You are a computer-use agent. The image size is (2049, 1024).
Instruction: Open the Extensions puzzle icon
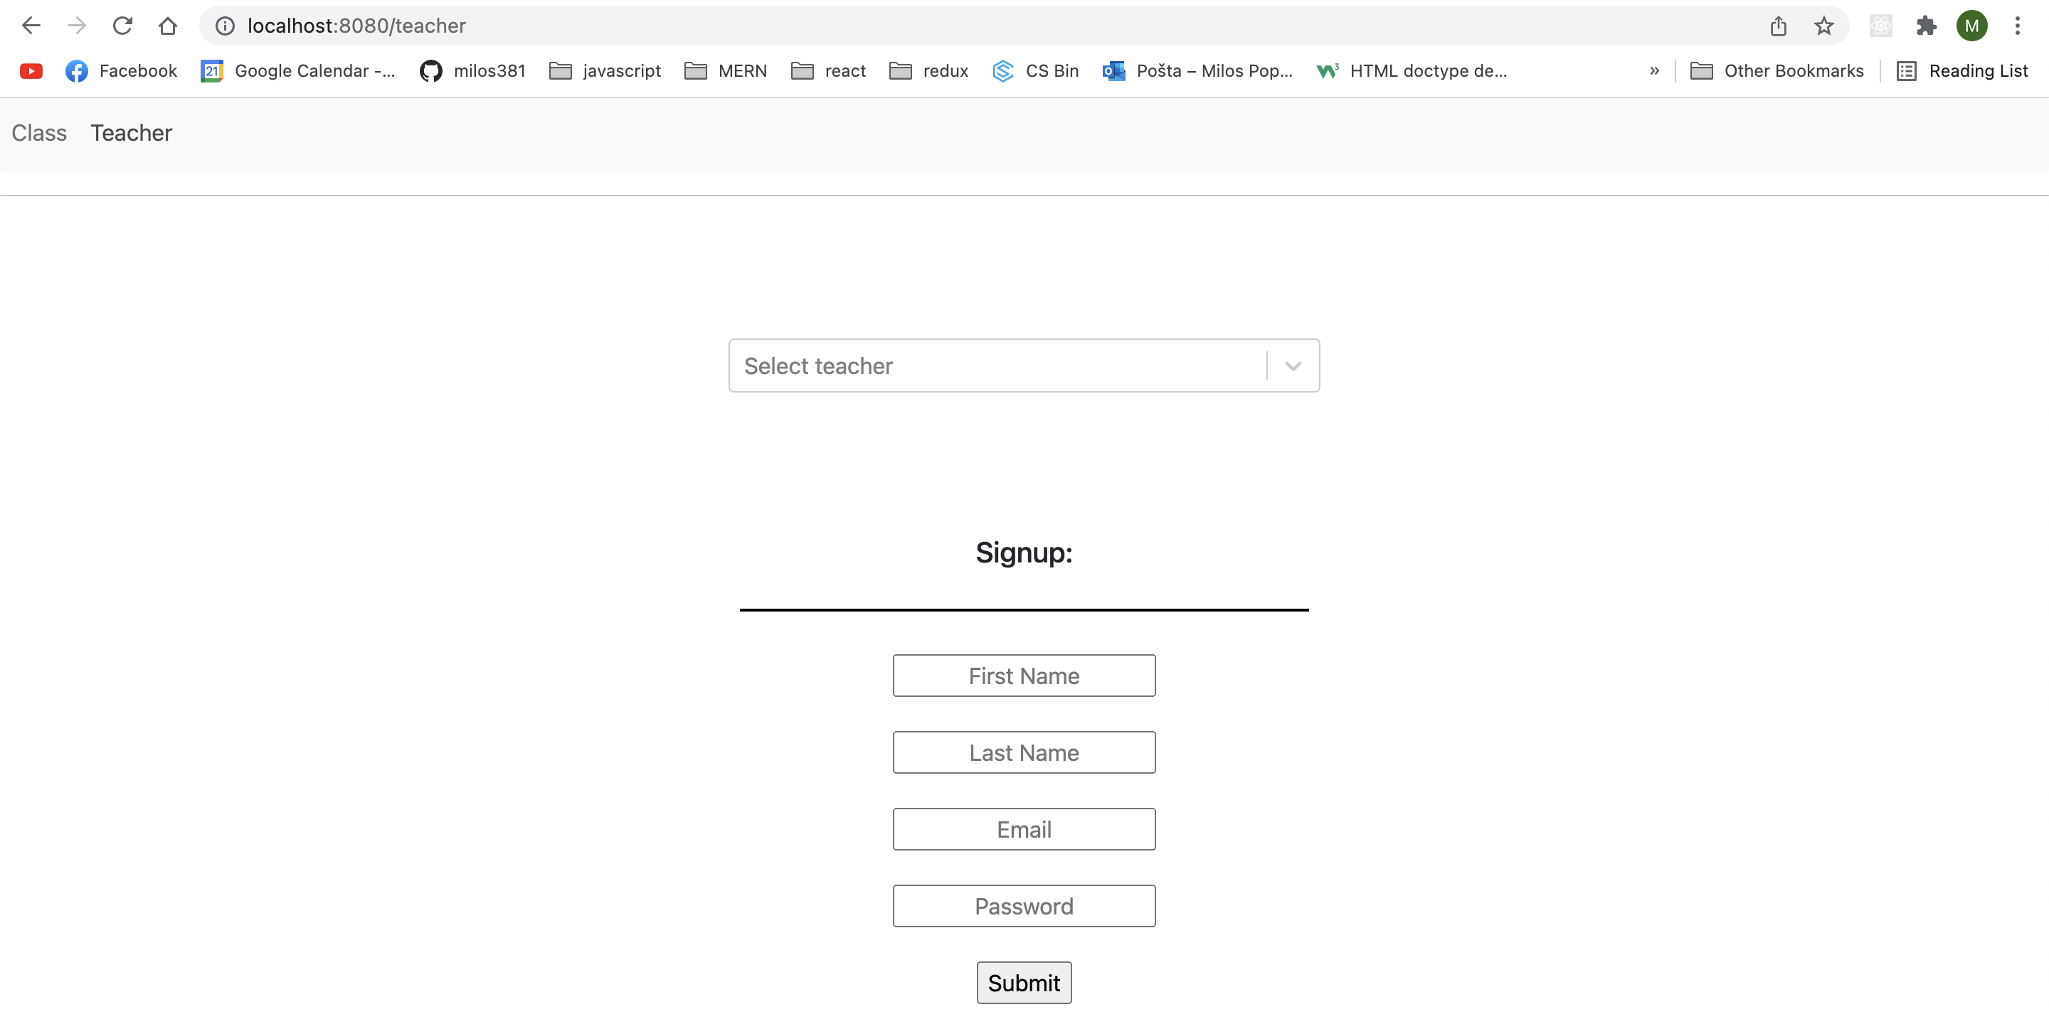coord(1927,26)
